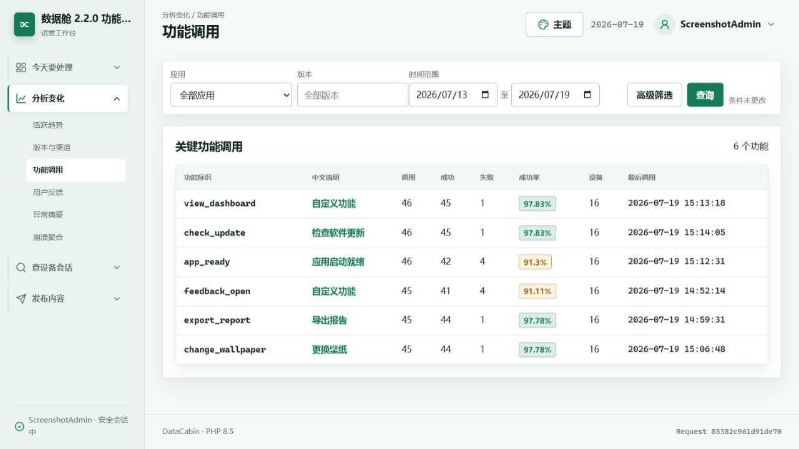Click 97.83% badge in check_update row
The width and height of the screenshot is (799, 449).
point(537,233)
